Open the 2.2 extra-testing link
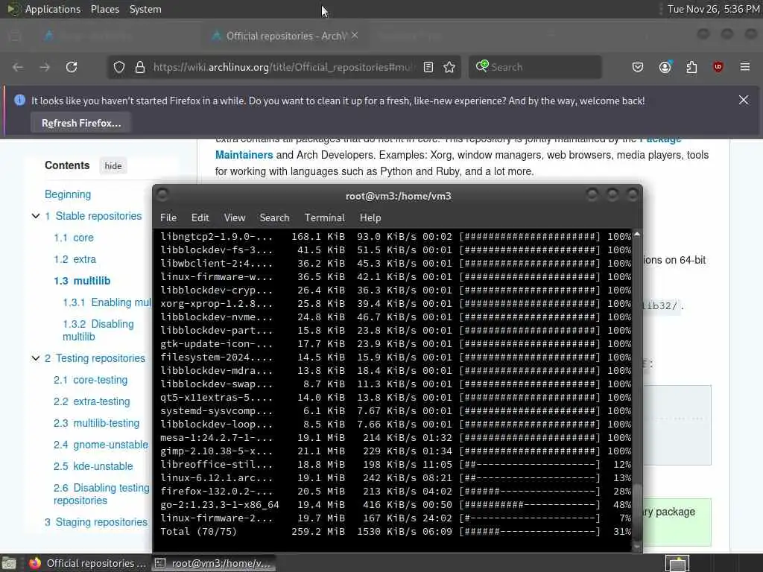The width and height of the screenshot is (763, 572). click(92, 401)
